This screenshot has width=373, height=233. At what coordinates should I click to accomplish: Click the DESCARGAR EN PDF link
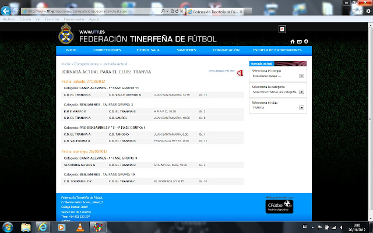pyautogui.click(x=221, y=71)
